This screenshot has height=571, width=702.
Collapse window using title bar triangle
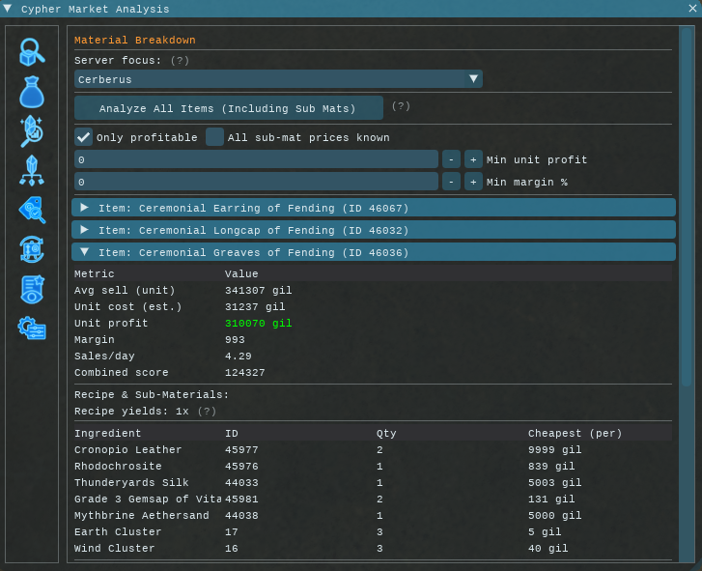tap(8, 9)
